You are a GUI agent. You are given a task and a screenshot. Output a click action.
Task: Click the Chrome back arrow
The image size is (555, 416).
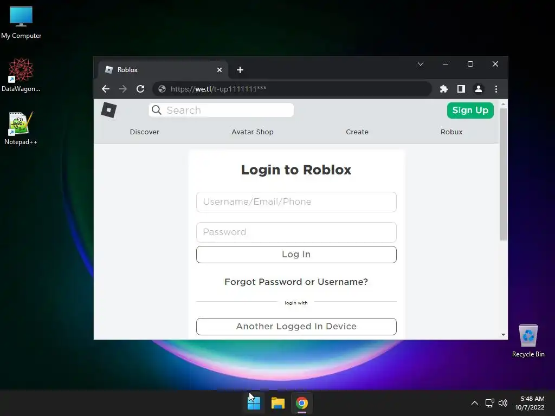106,89
